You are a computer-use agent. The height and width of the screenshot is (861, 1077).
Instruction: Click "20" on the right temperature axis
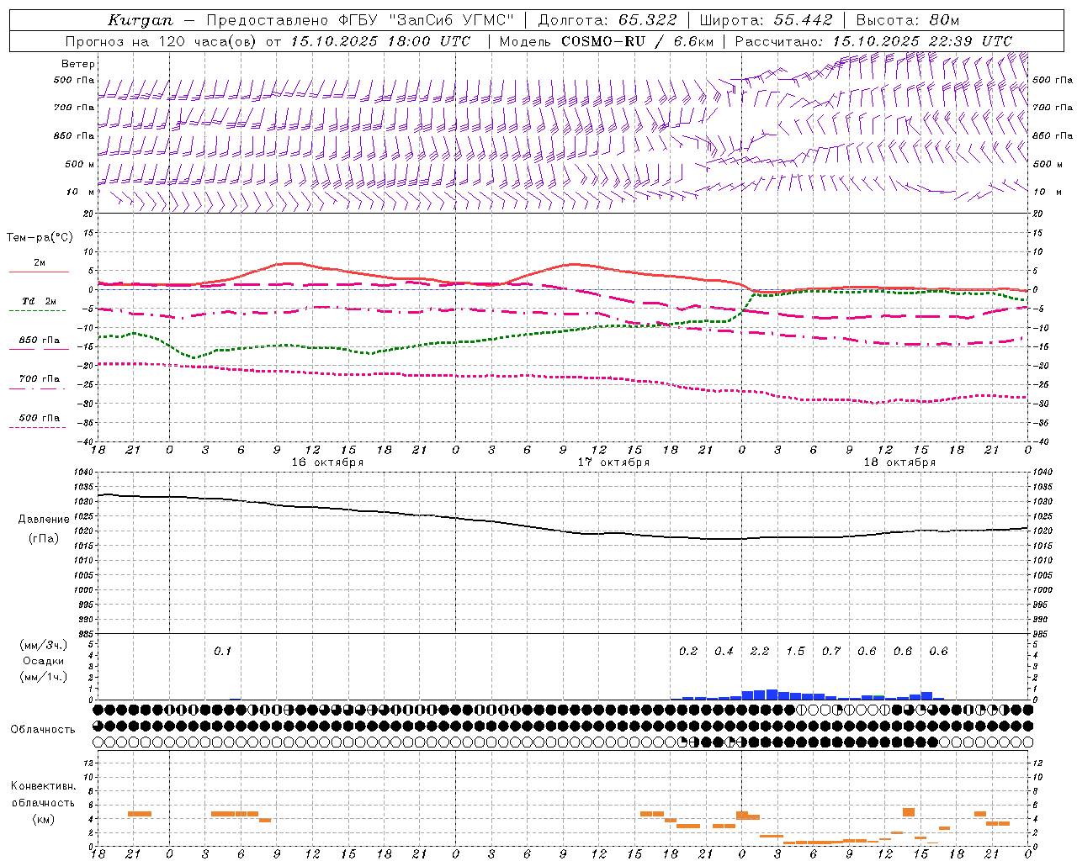[x=1037, y=214]
